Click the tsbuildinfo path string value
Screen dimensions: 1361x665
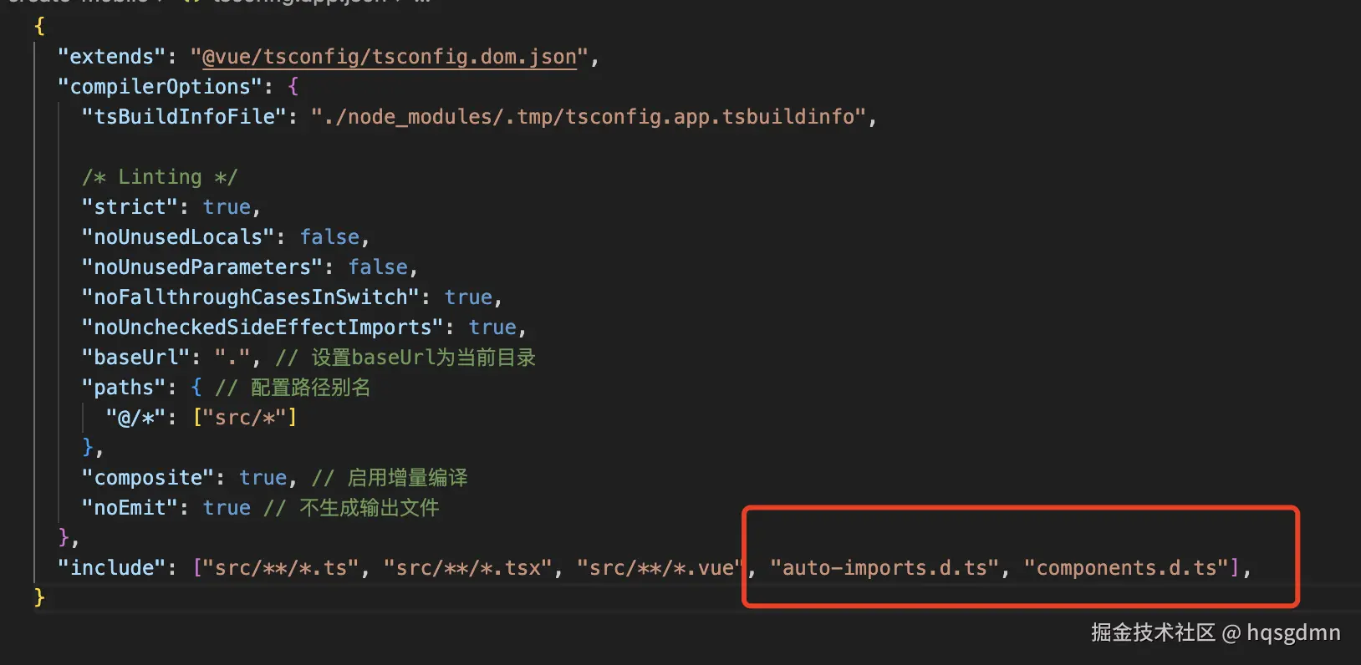click(x=589, y=117)
